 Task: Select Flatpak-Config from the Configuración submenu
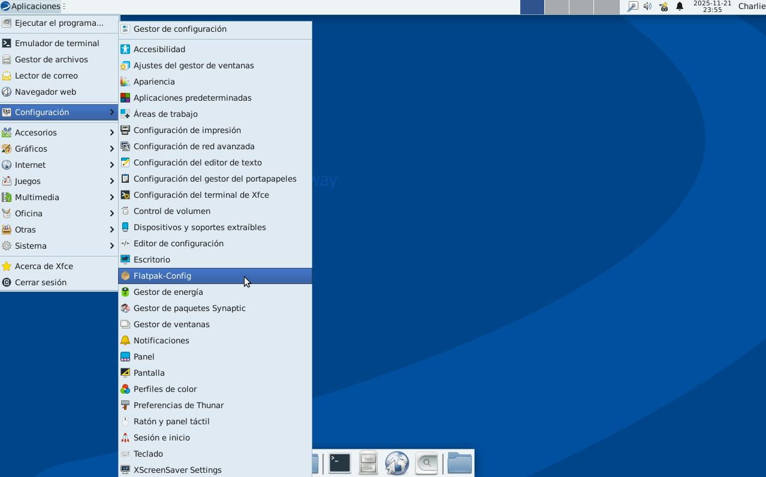point(162,276)
